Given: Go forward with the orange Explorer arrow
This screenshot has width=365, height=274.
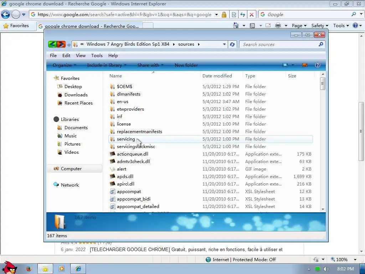Looking at the screenshot, I should tap(61, 44).
